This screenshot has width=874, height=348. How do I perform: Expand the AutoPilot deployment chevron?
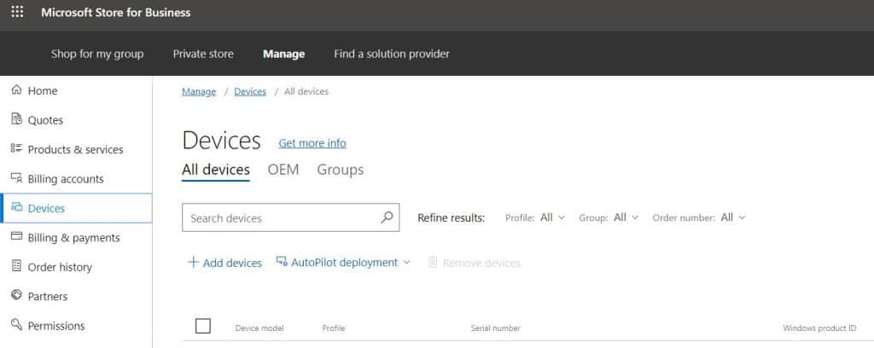406,263
